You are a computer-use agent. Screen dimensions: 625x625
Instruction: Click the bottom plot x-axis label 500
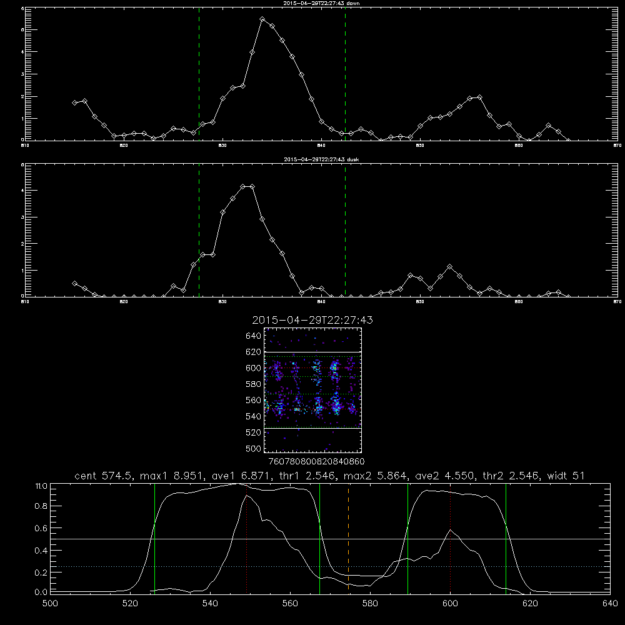click(50, 604)
